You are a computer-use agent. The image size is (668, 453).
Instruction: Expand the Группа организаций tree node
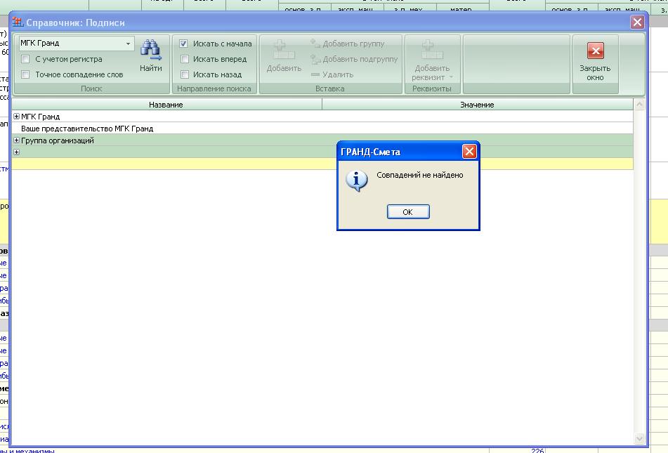coord(17,140)
